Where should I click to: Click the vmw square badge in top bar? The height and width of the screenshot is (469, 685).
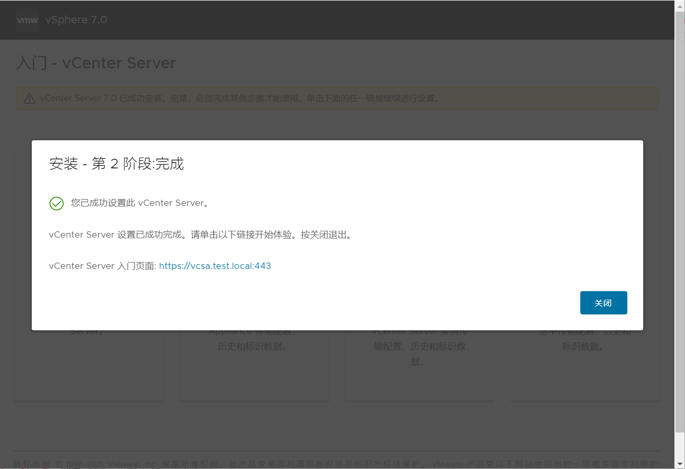[x=27, y=20]
